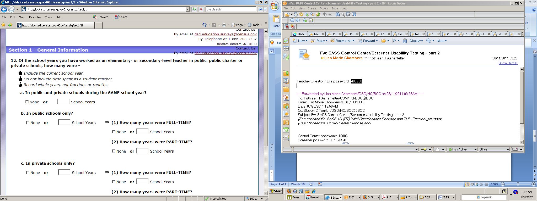Click the 12b public schools School Years box
This screenshot has height=201, width=537.
64,122
